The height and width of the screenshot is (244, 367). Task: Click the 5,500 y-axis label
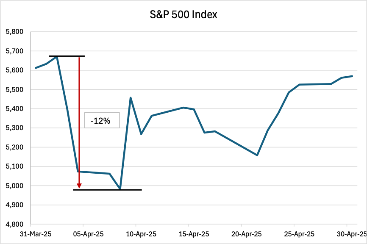tap(14, 90)
